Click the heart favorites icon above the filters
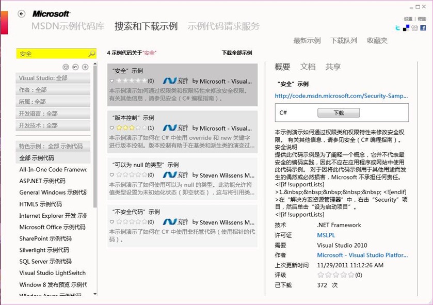The width and height of the screenshot is (433, 305). [x=66, y=67]
